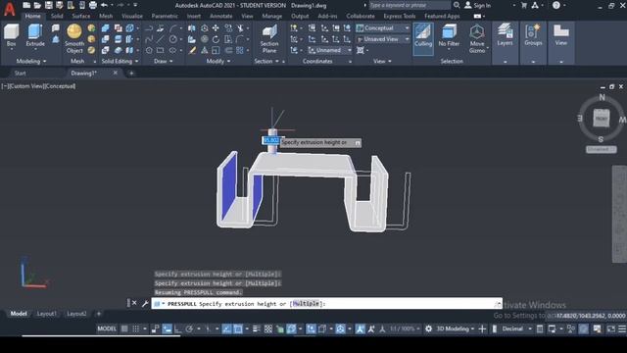This screenshot has height=353, width=627.
Task: Open the 3D Modeling workspace dropdown
Action: 455,328
